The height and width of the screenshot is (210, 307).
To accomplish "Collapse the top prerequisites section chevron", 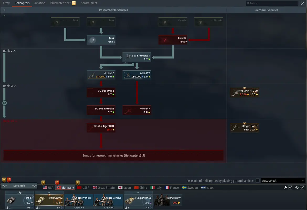I will point(4,16).
